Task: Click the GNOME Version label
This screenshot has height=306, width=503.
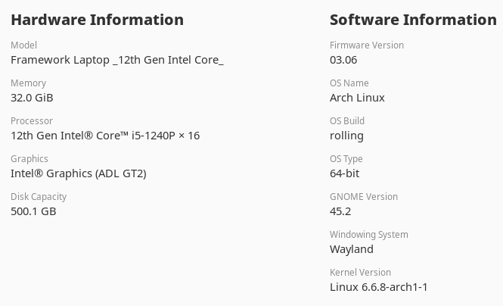Action: click(364, 197)
